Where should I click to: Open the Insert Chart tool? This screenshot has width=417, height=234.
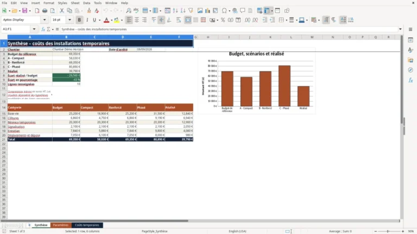click(x=207, y=11)
